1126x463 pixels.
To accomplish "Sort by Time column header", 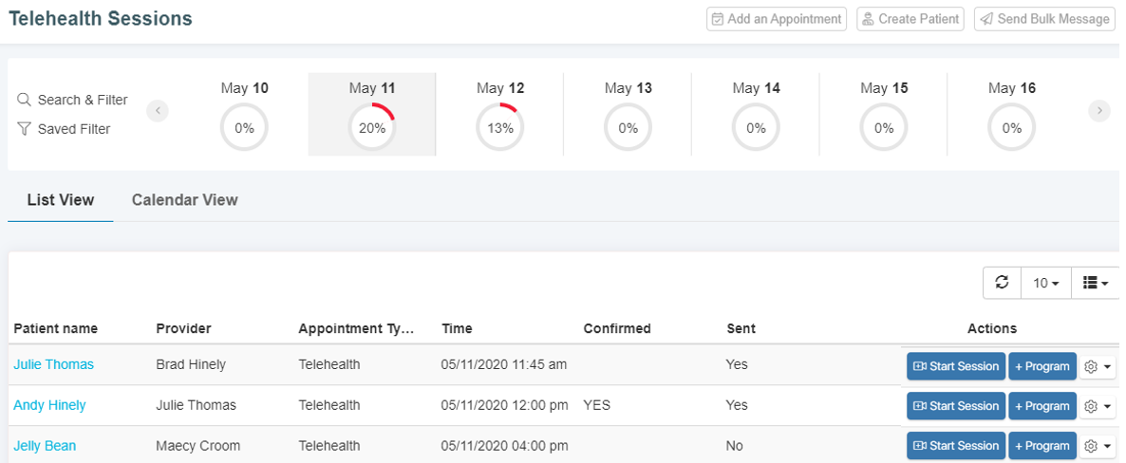I will (457, 329).
